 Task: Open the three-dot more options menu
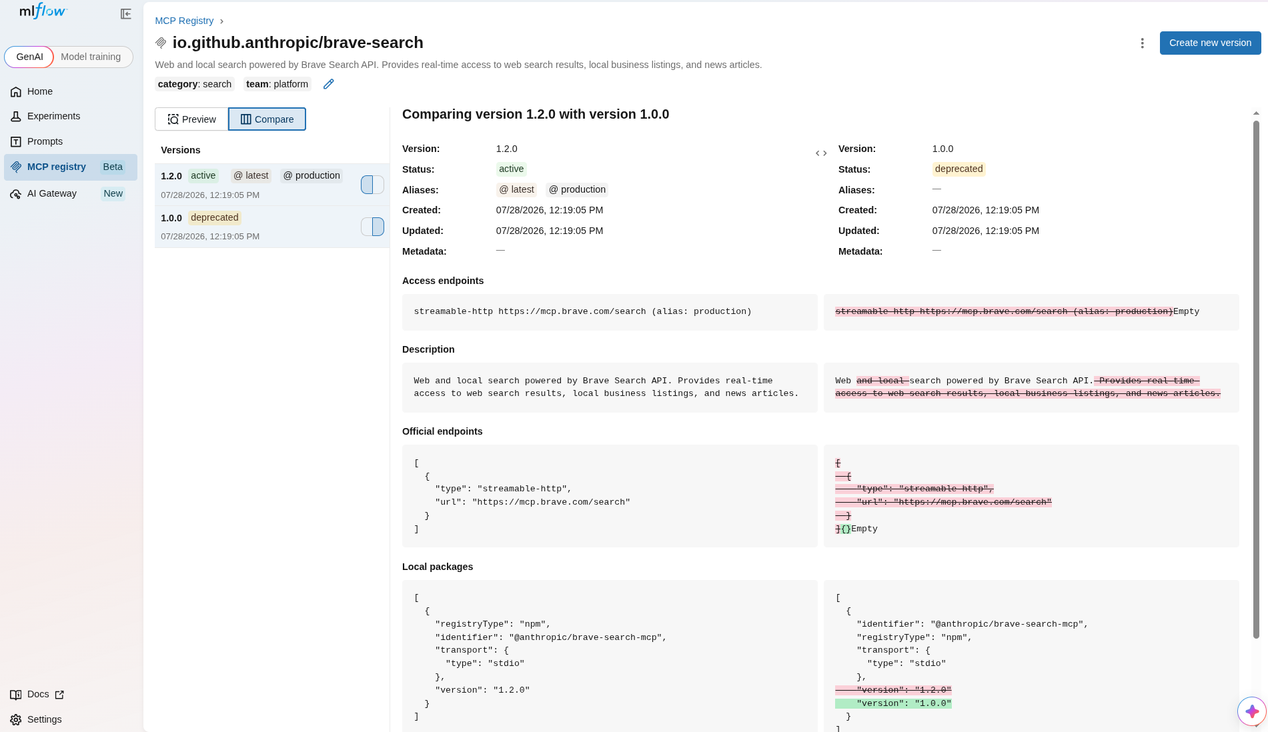pos(1142,43)
